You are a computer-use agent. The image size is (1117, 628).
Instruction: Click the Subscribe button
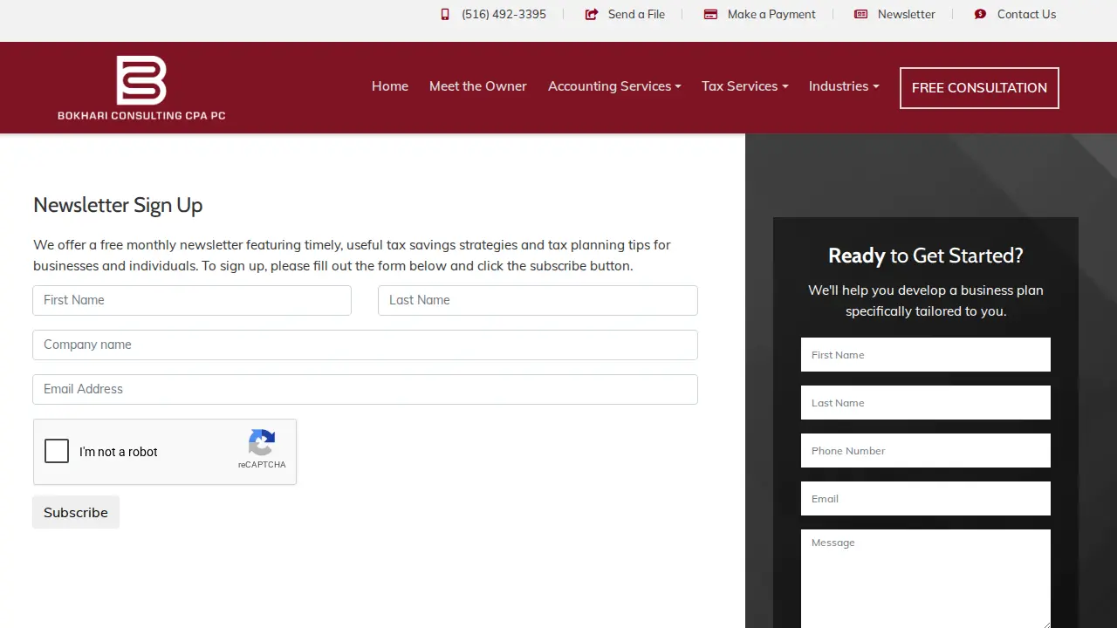point(76,512)
